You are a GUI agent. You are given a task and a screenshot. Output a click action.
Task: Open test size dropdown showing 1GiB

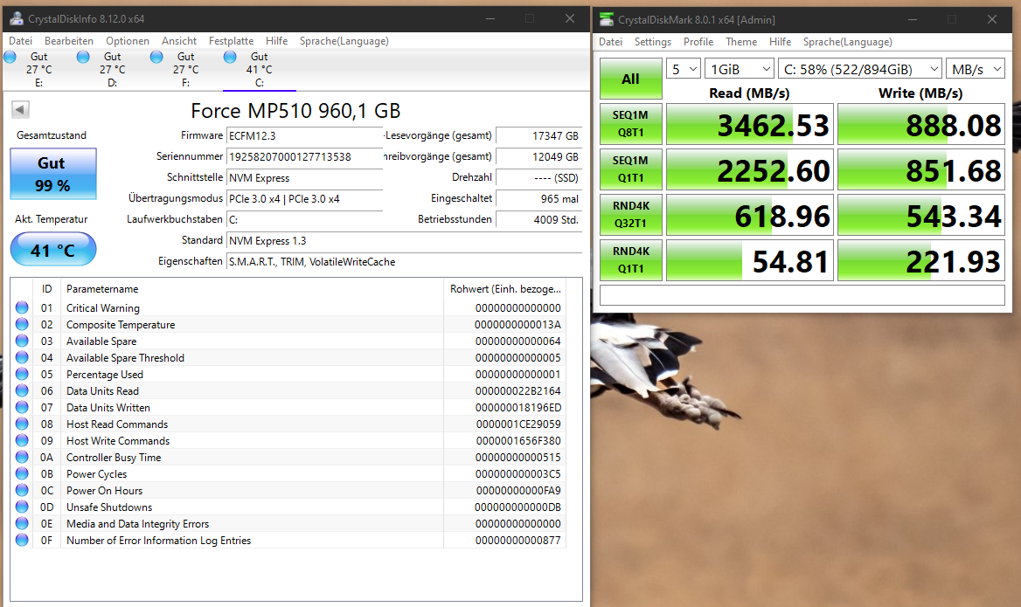coord(739,69)
